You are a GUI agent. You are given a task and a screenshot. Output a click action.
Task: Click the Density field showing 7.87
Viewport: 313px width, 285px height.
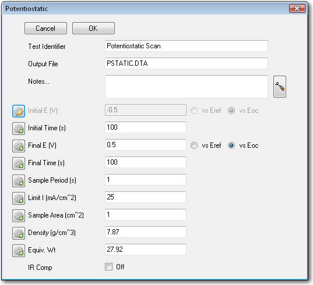click(x=146, y=232)
